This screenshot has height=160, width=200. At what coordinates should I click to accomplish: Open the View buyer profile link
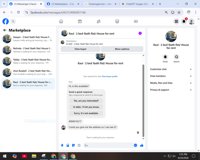[x=110, y=76]
